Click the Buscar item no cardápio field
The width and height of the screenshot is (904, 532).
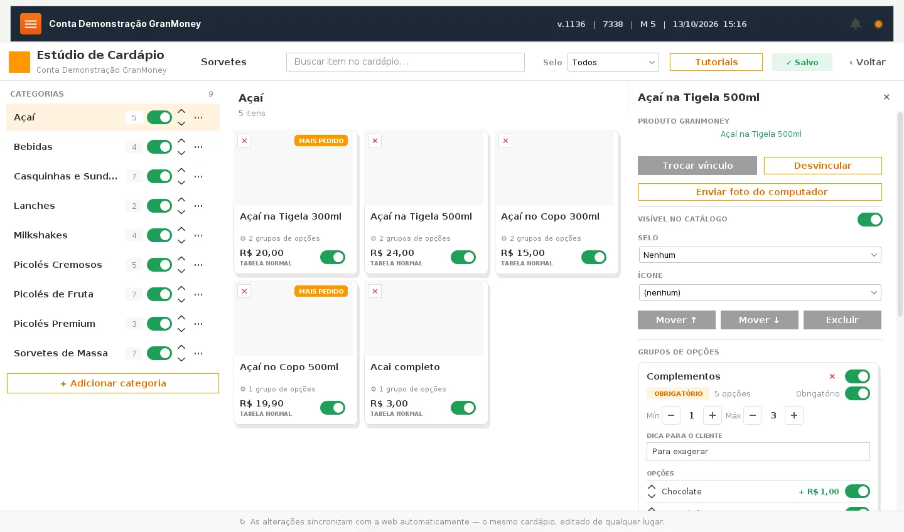click(406, 62)
